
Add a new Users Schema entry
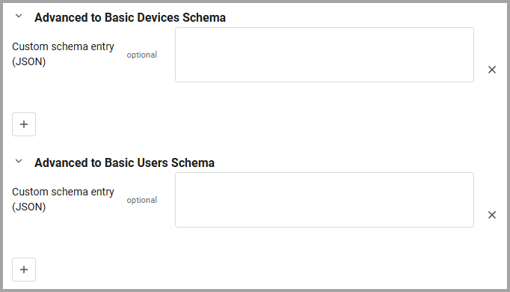[x=24, y=270]
